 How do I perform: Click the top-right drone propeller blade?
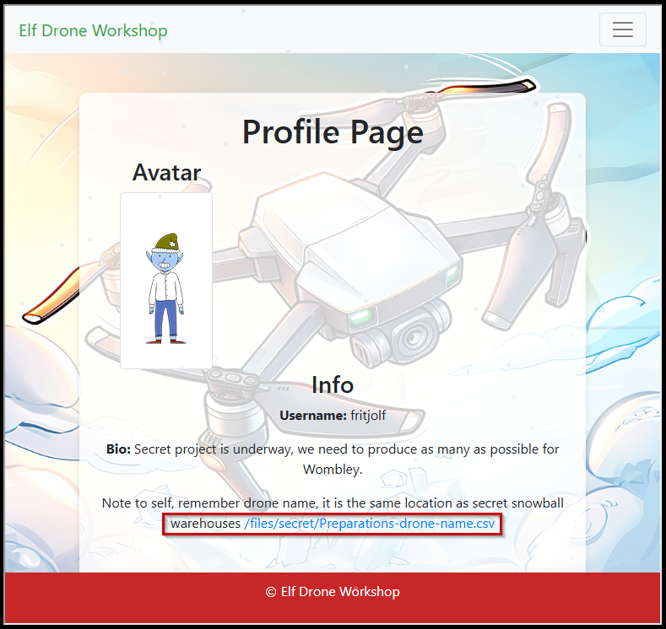[488, 88]
